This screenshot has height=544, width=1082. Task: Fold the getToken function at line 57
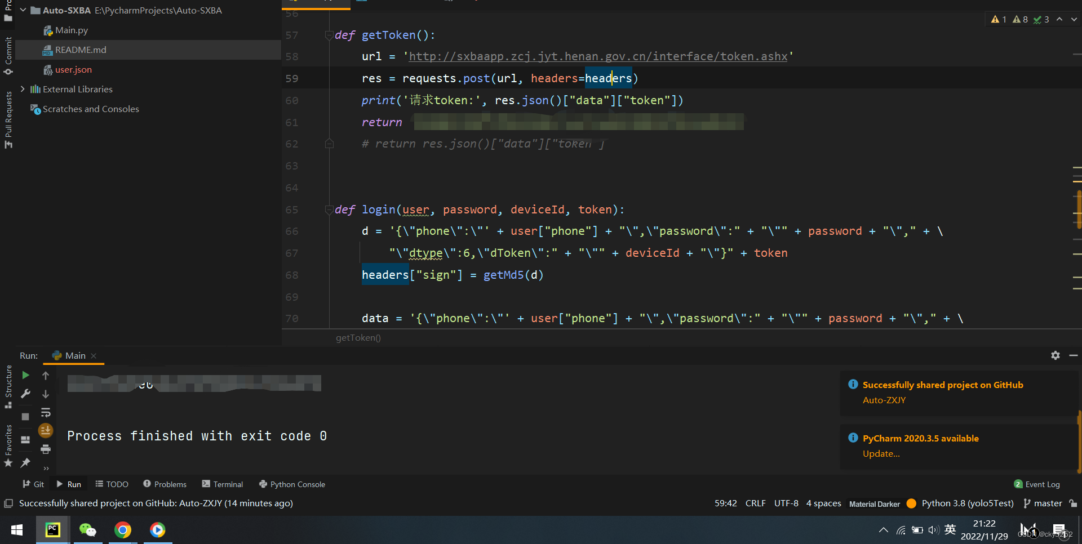pos(329,35)
